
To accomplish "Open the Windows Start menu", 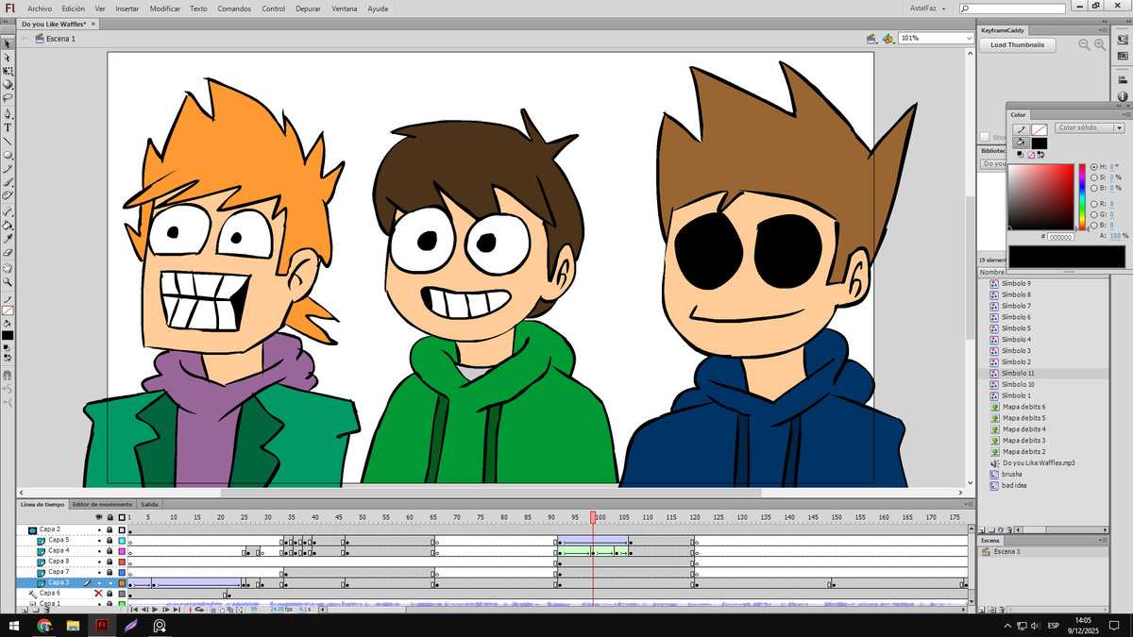I will pyautogui.click(x=15, y=625).
